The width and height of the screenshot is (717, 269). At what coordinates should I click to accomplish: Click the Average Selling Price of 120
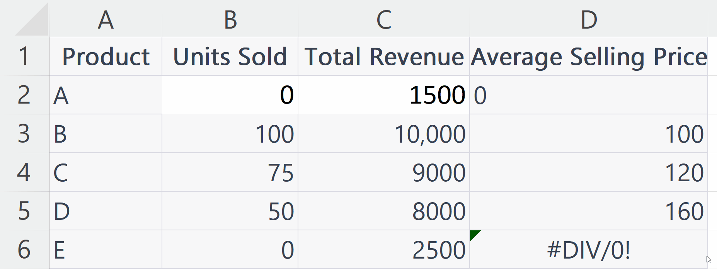click(x=588, y=173)
